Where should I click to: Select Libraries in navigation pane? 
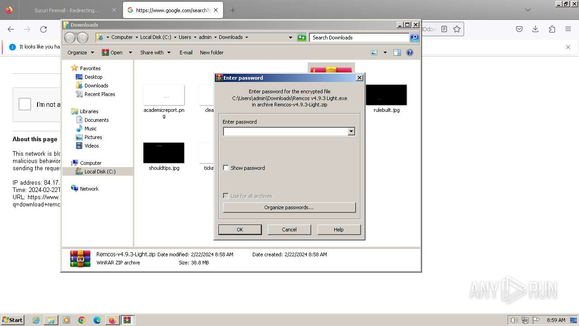tap(89, 111)
